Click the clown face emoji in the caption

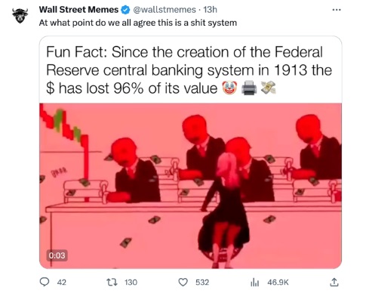[x=229, y=88]
